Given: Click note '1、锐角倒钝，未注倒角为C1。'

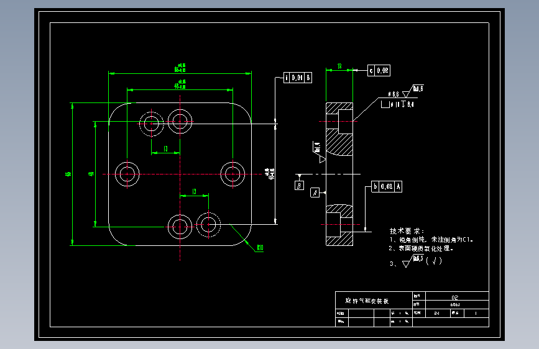Looking at the screenshot, I should (431, 240).
